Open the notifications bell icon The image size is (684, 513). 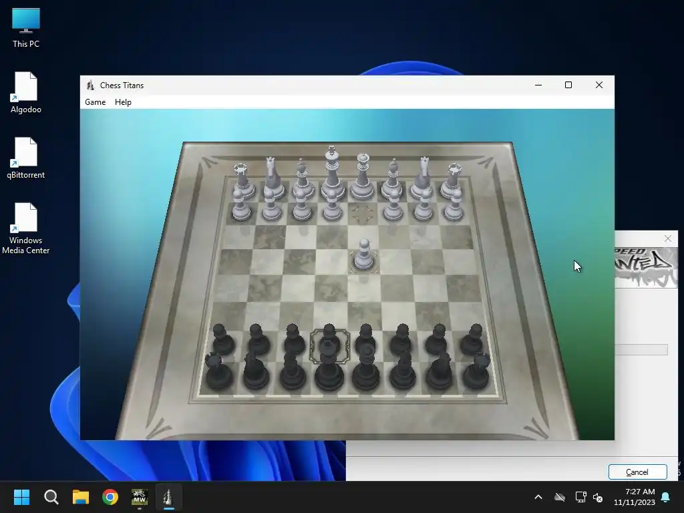(665, 497)
